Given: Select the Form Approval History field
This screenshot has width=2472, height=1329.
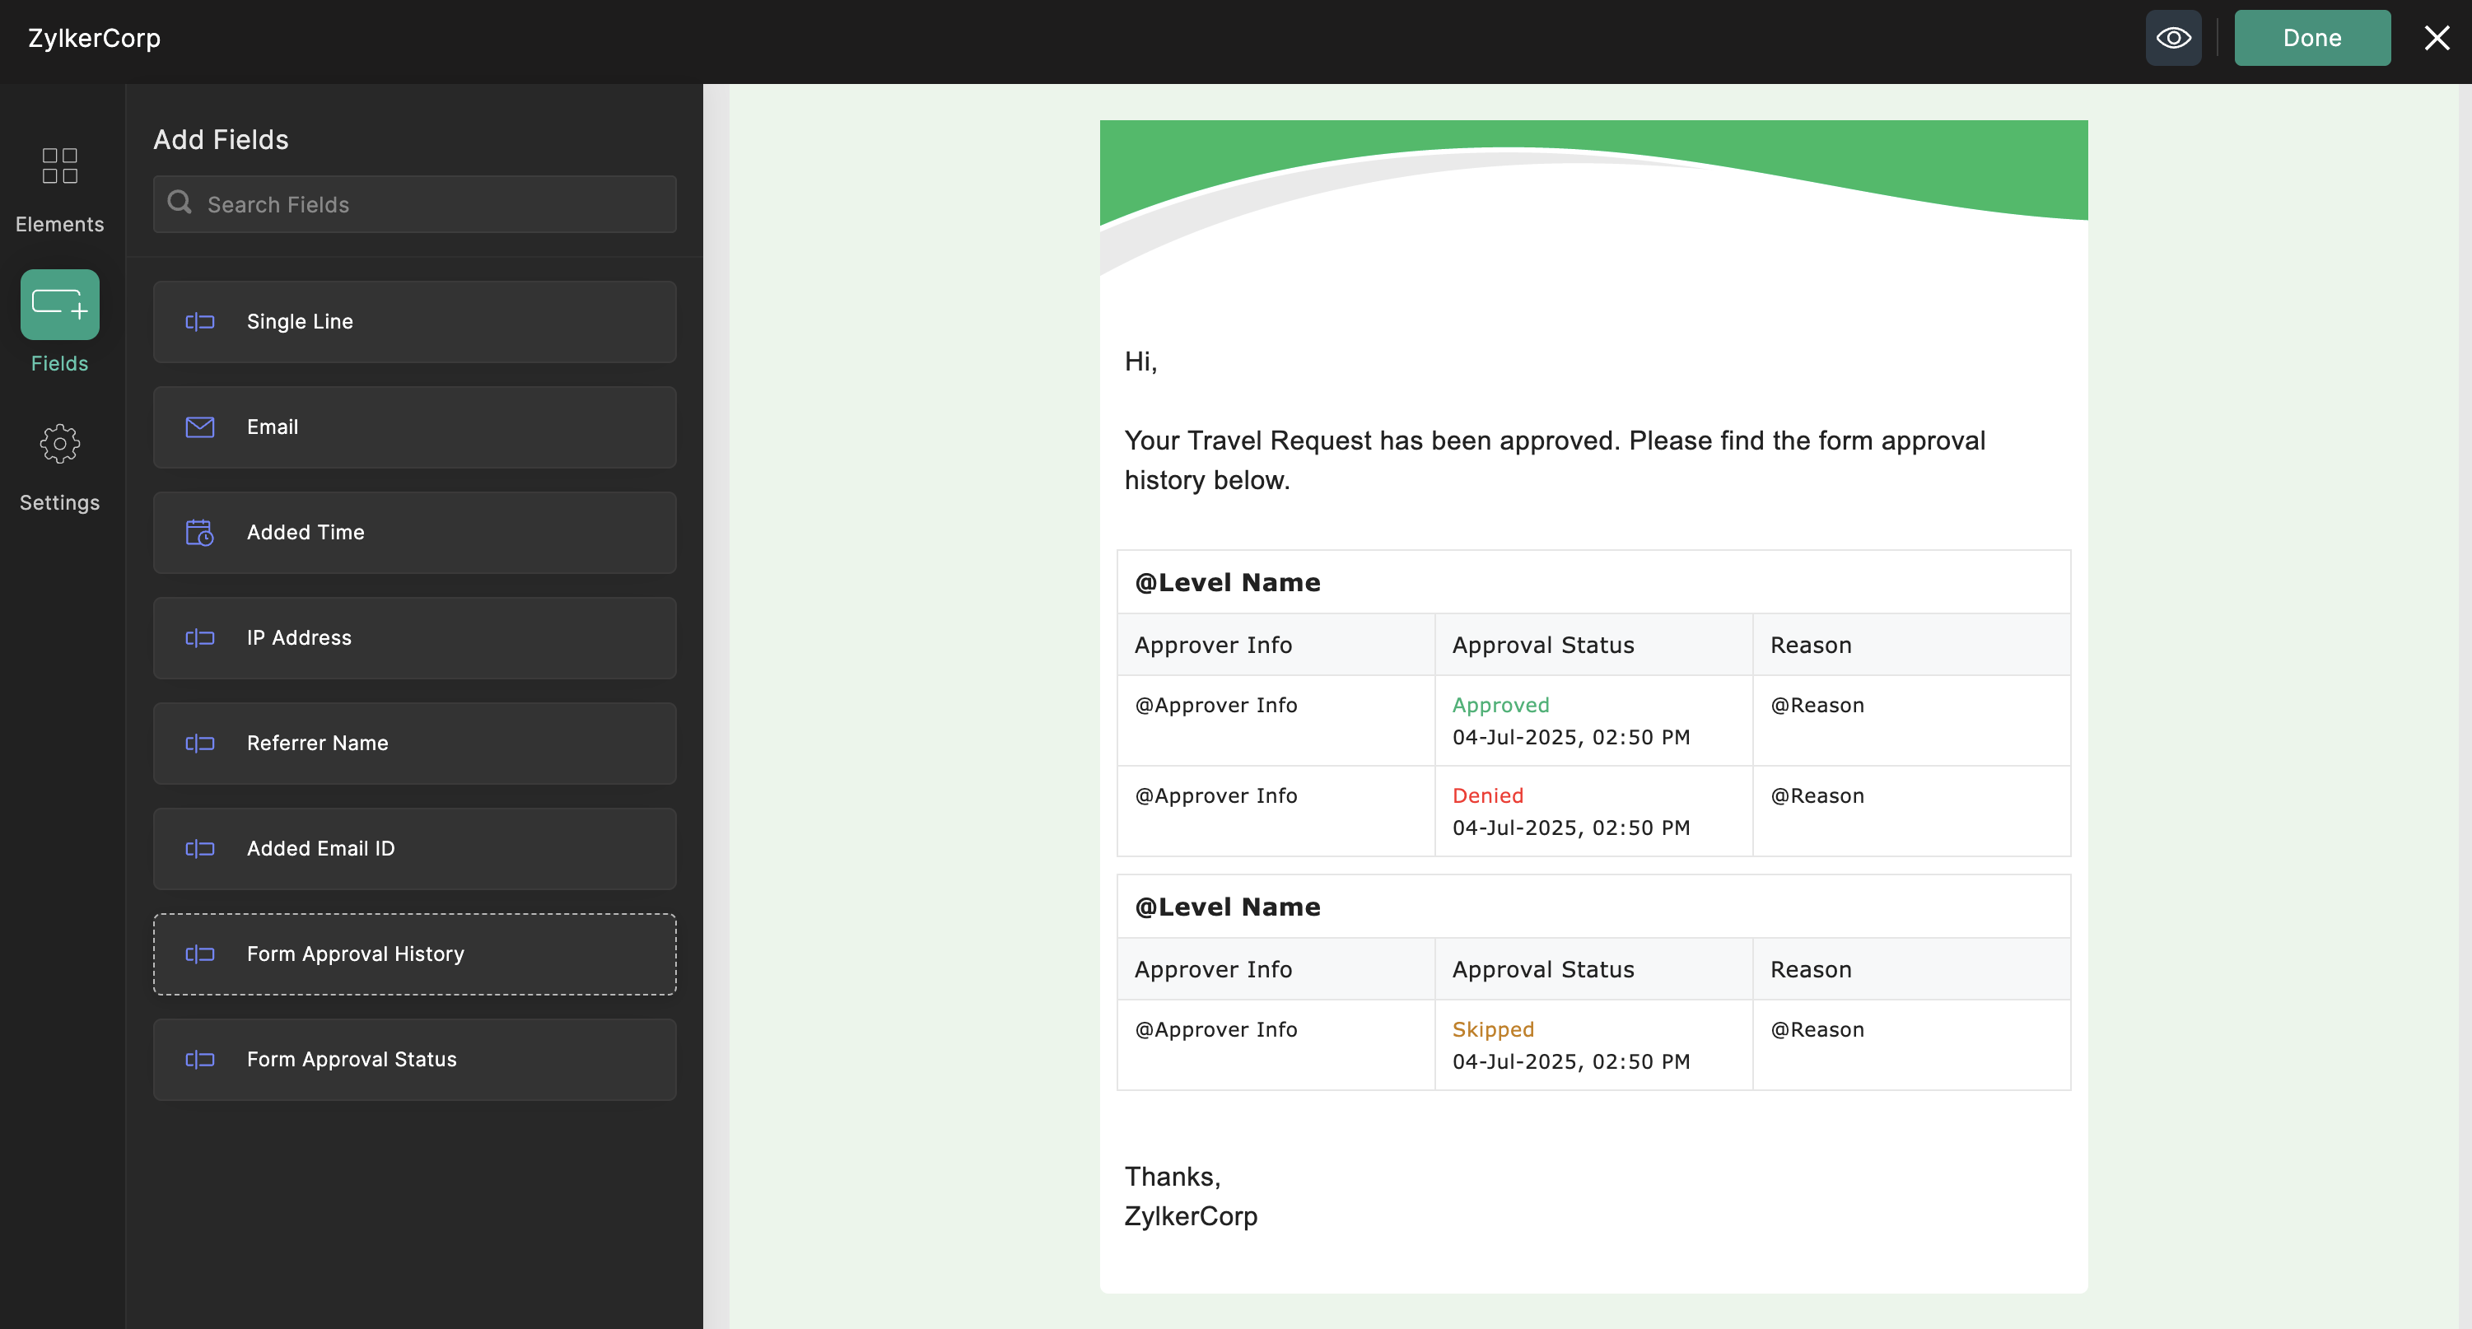Looking at the screenshot, I should [414, 954].
